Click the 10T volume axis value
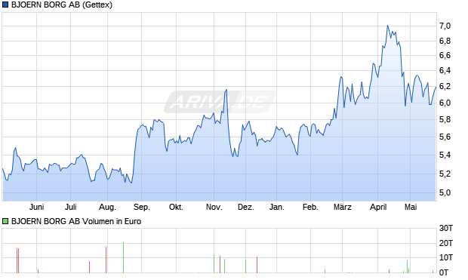This screenshot has width=468, height=280. pos(446,257)
